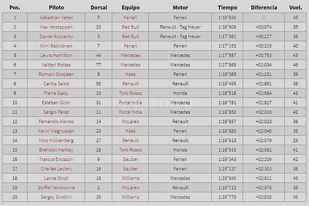Open Haas team link in Grosjean's row
This screenshot has height=206, width=309.
tap(130, 74)
